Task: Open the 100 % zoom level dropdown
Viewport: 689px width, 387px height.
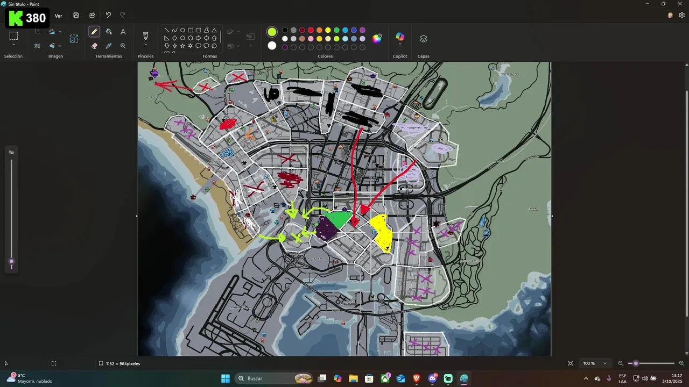Action: click(595, 363)
